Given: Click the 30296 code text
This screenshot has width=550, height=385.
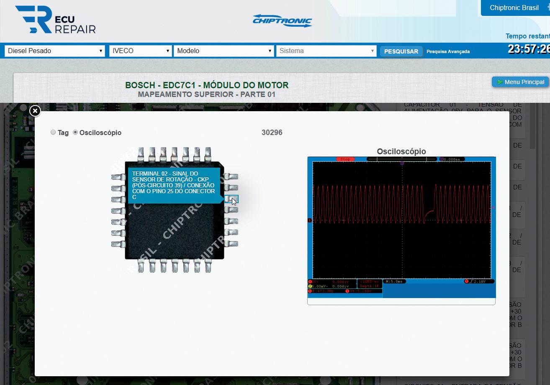Looking at the screenshot, I should point(272,133).
